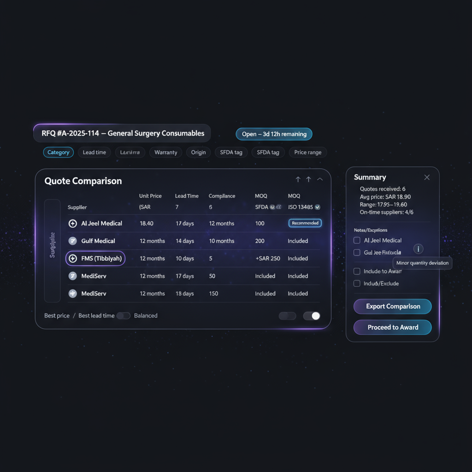The width and height of the screenshot is (472, 472).
Task: Tick the Include to Award checkbox
Action: (x=357, y=271)
